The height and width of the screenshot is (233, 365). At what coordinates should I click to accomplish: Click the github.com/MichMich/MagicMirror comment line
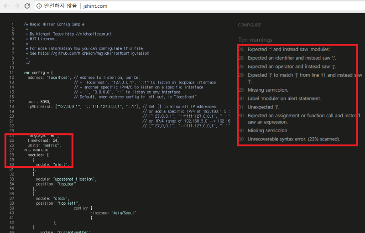pyautogui.click(x=88, y=53)
